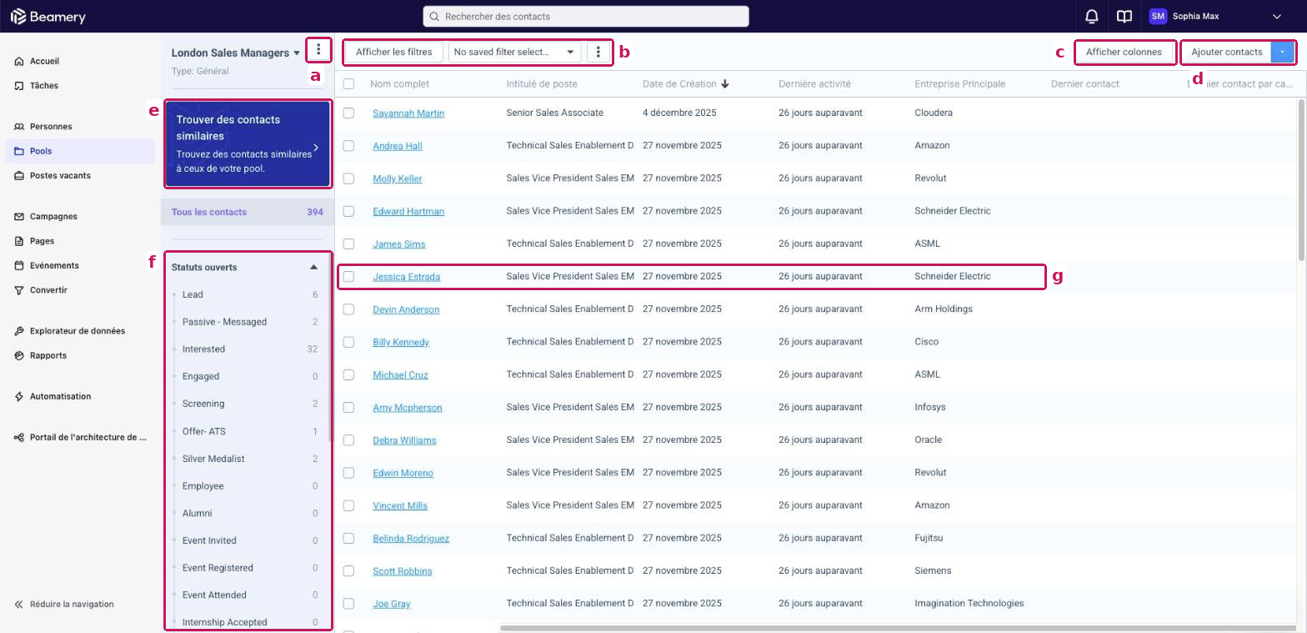The image size is (1307, 633).
Task: Click Afficher colonnes button
Action: 1124,52
